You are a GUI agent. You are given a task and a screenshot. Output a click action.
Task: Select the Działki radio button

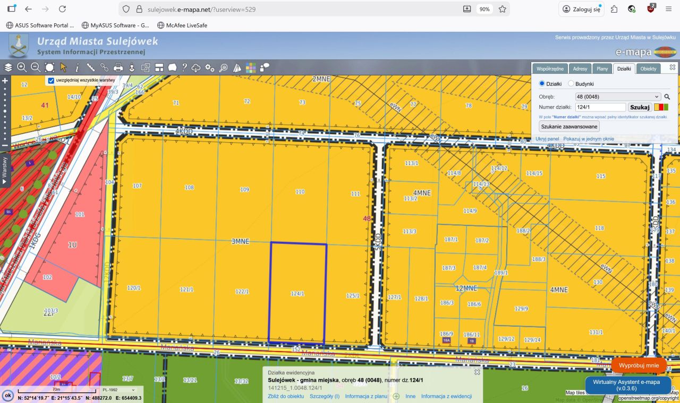click(x=542, y=84)
